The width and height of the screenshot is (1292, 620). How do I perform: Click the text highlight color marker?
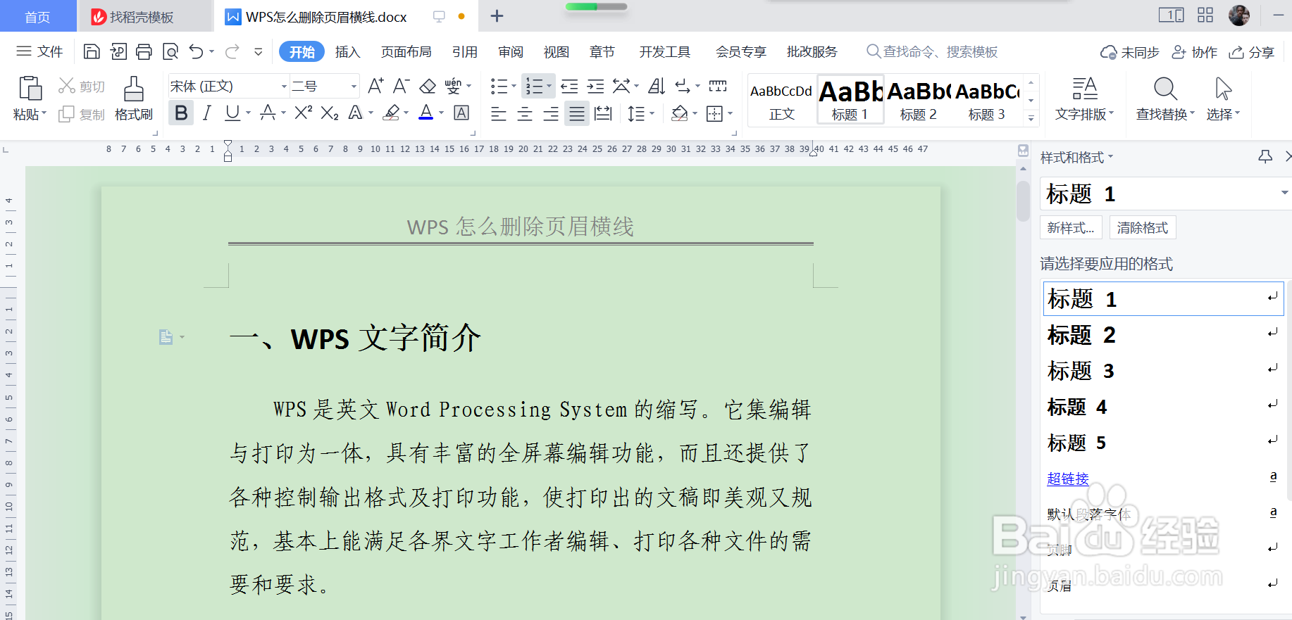[x=392, y=113]
